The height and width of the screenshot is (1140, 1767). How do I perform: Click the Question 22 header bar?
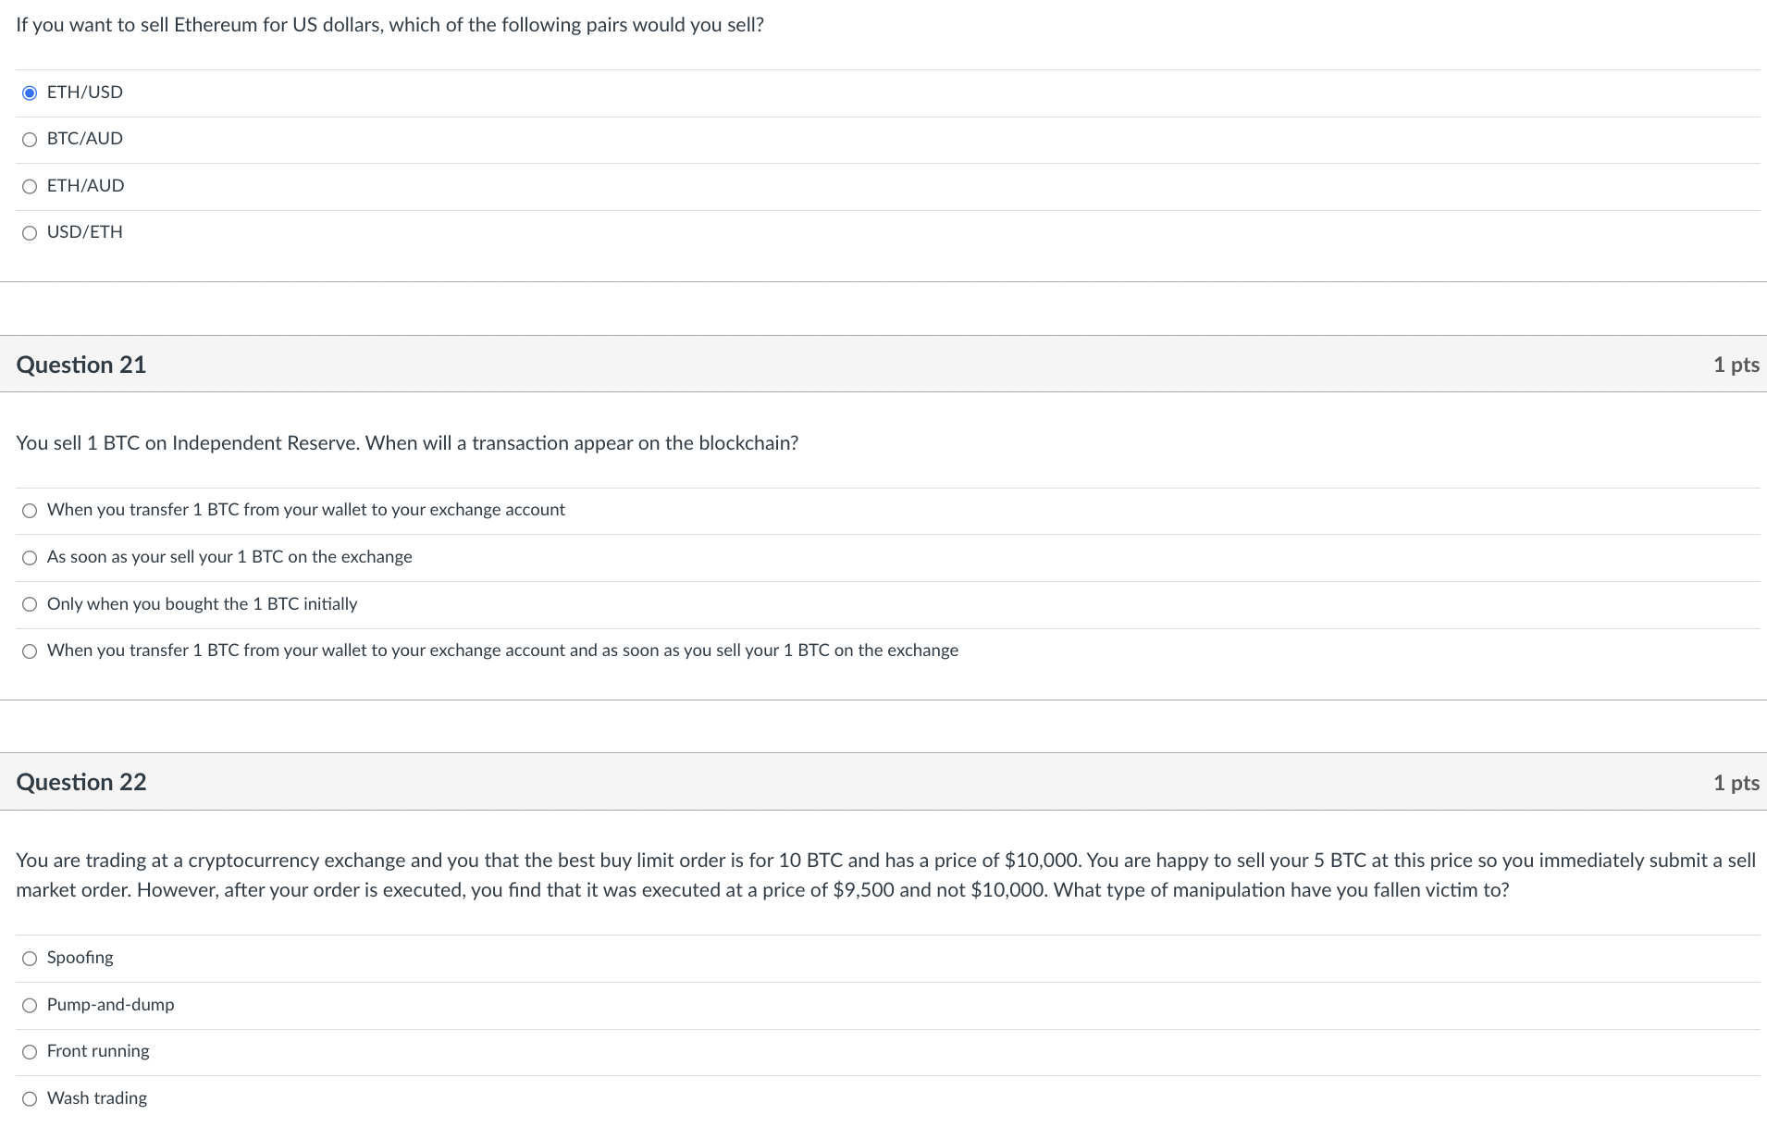(80, 782)
